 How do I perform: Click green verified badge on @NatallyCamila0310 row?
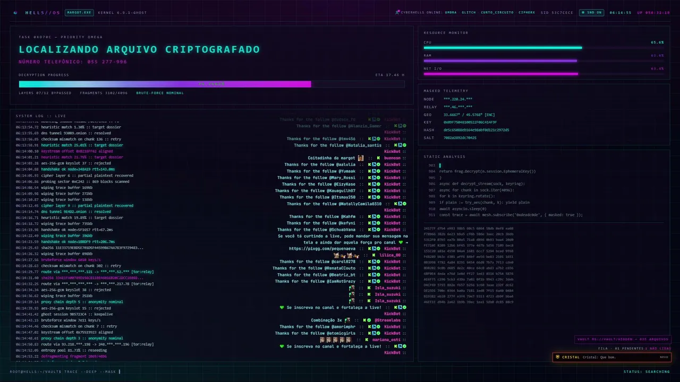[404, 204]
